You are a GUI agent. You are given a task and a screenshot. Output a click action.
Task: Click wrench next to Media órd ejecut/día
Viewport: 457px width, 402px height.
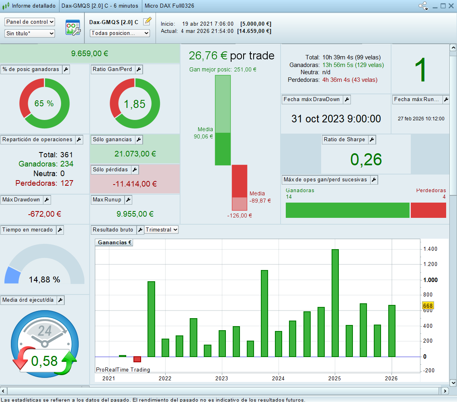pyautogui.click(x=60, y=300)
